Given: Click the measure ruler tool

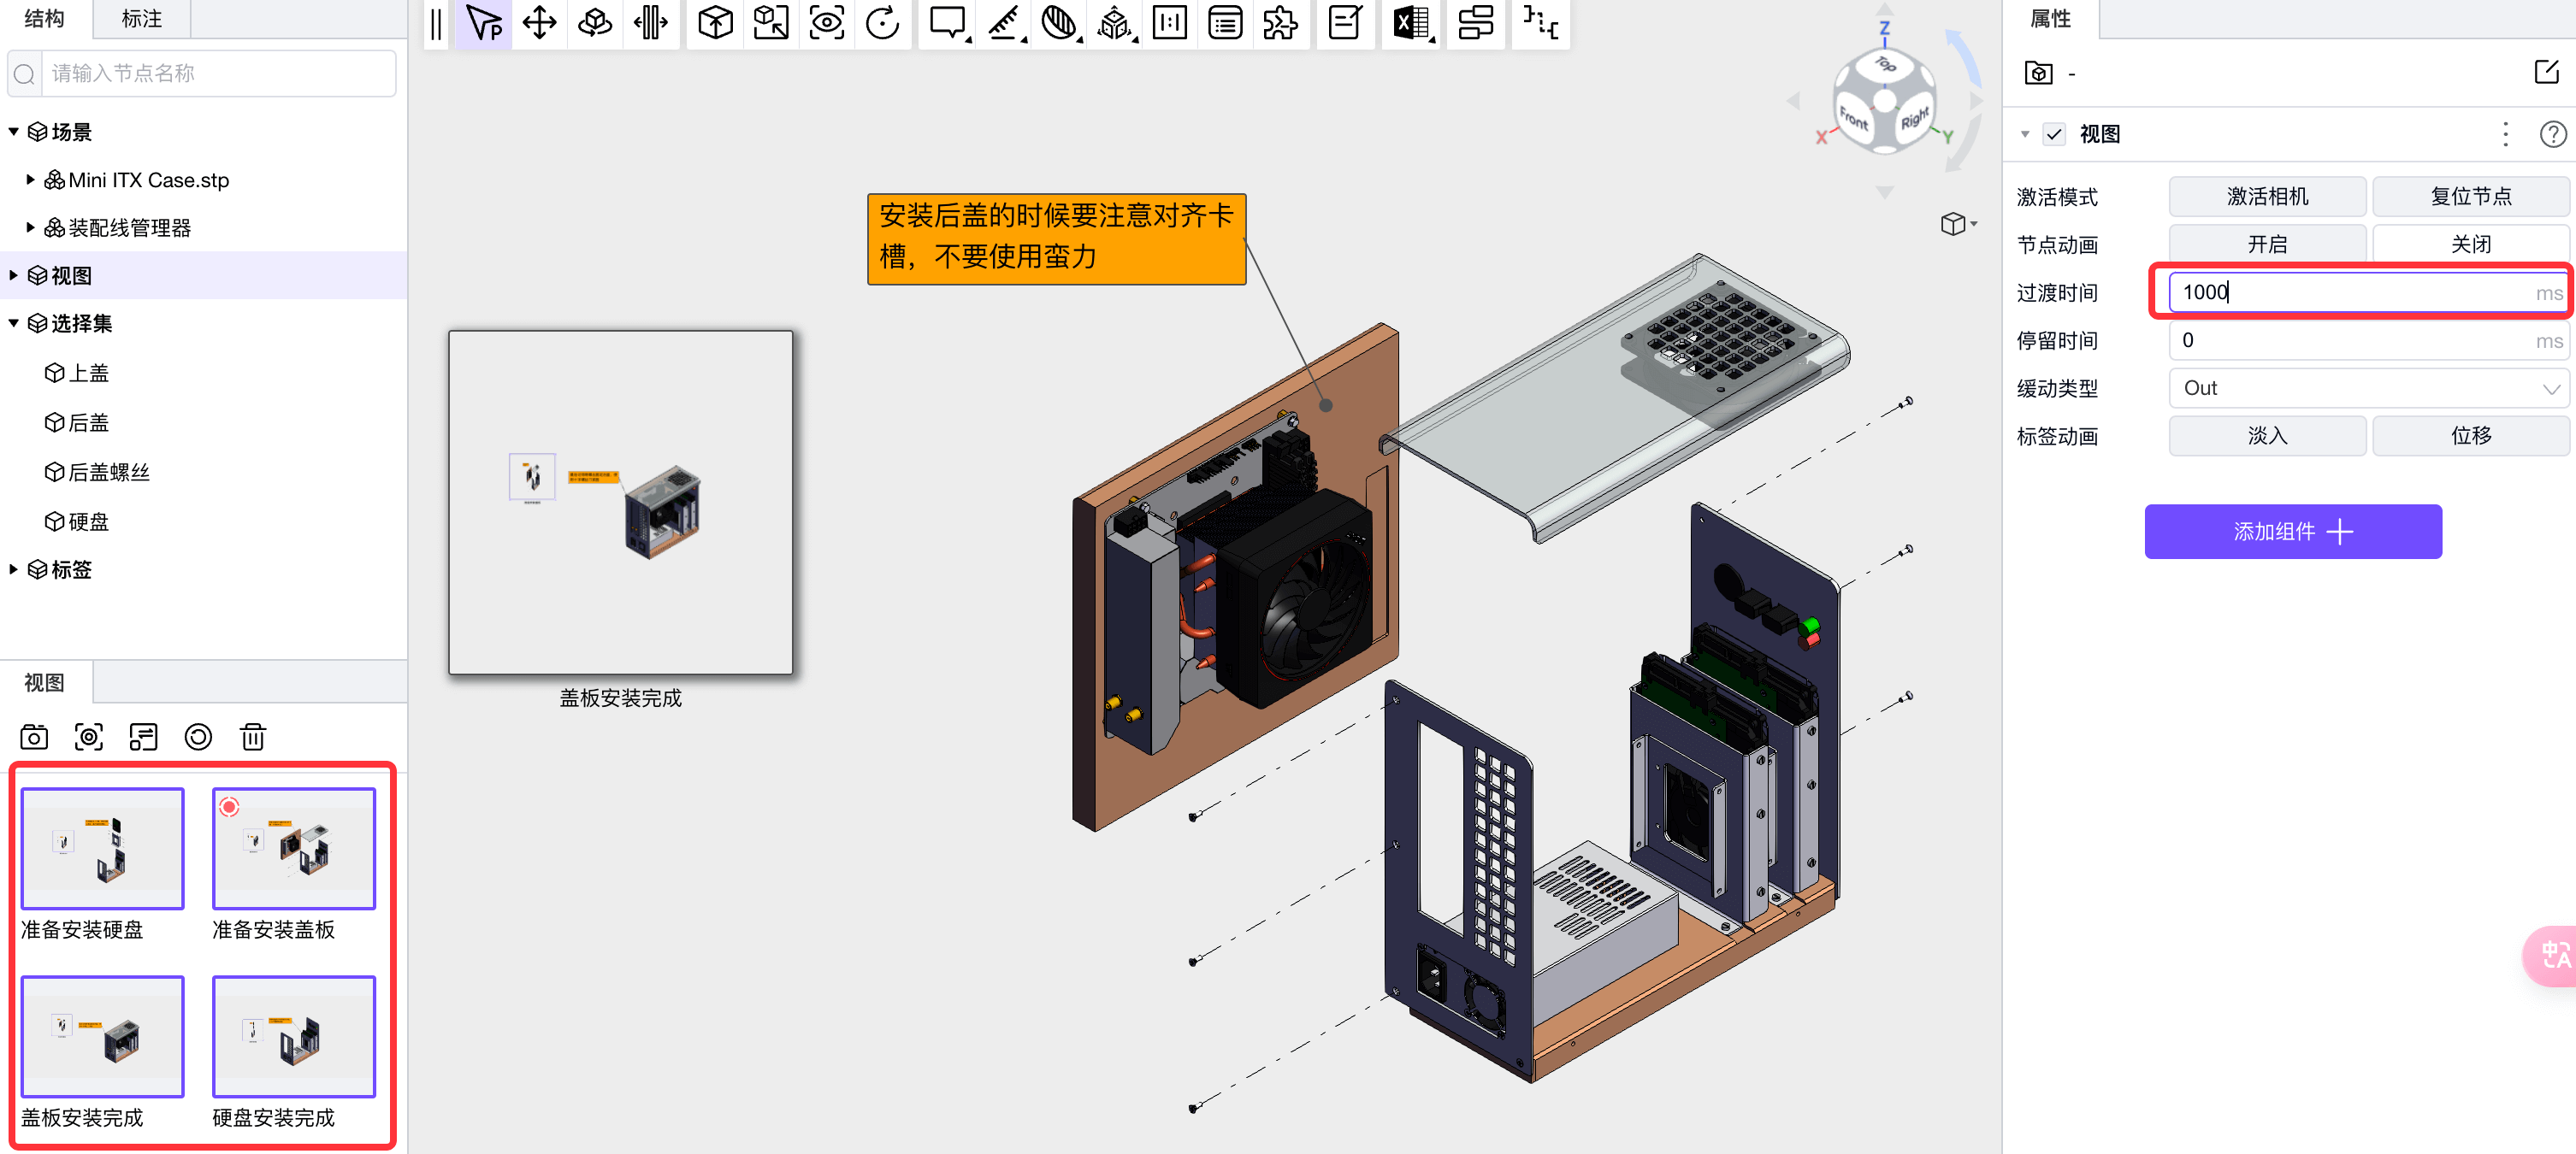Looking at the screenshot, I should point(1003,22).
